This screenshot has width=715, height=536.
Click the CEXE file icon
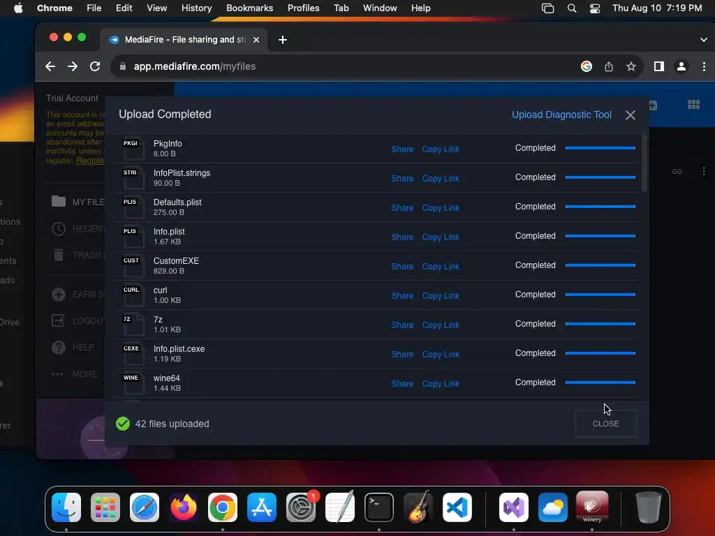tap(133, 353)
